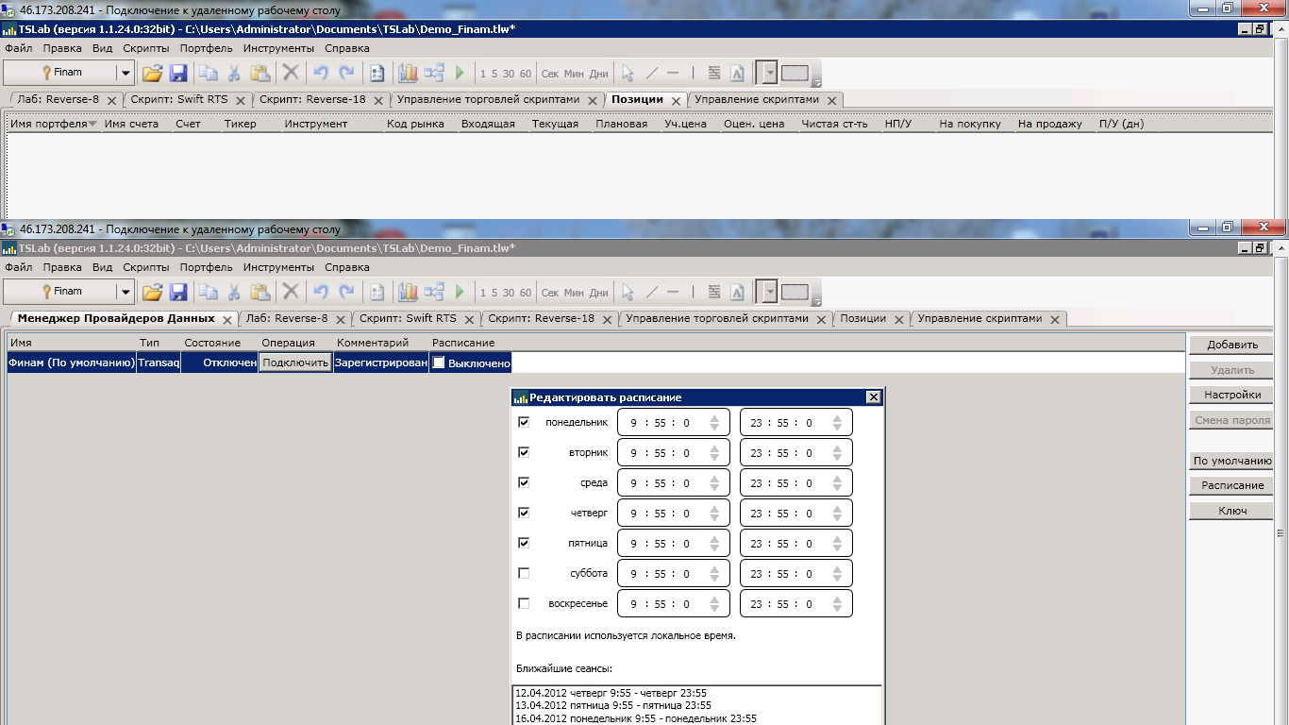Adjust понедельник start time spinner arrows
The height and width of the screenshot is (725, 1289).
pos(714,423)
